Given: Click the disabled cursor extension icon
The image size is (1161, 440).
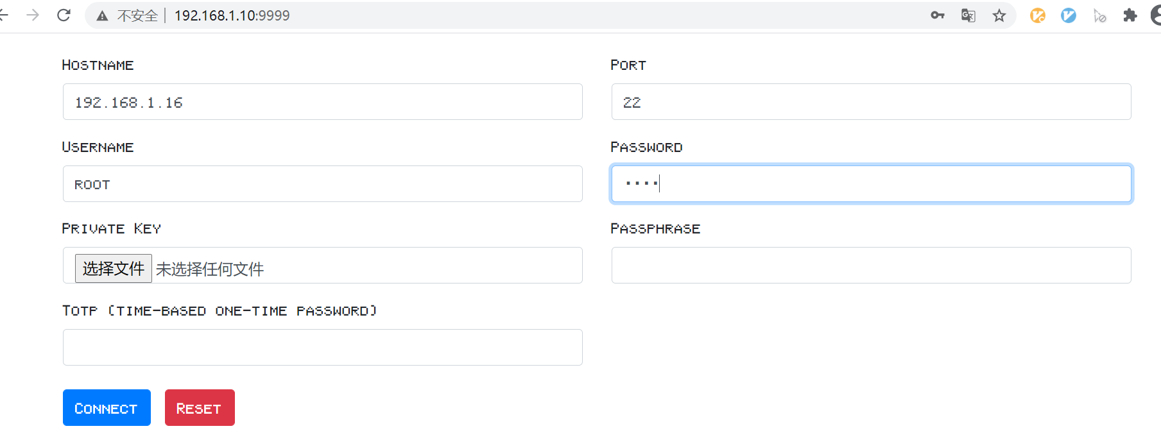Looking at the screenshot, I should (1099, 15).
